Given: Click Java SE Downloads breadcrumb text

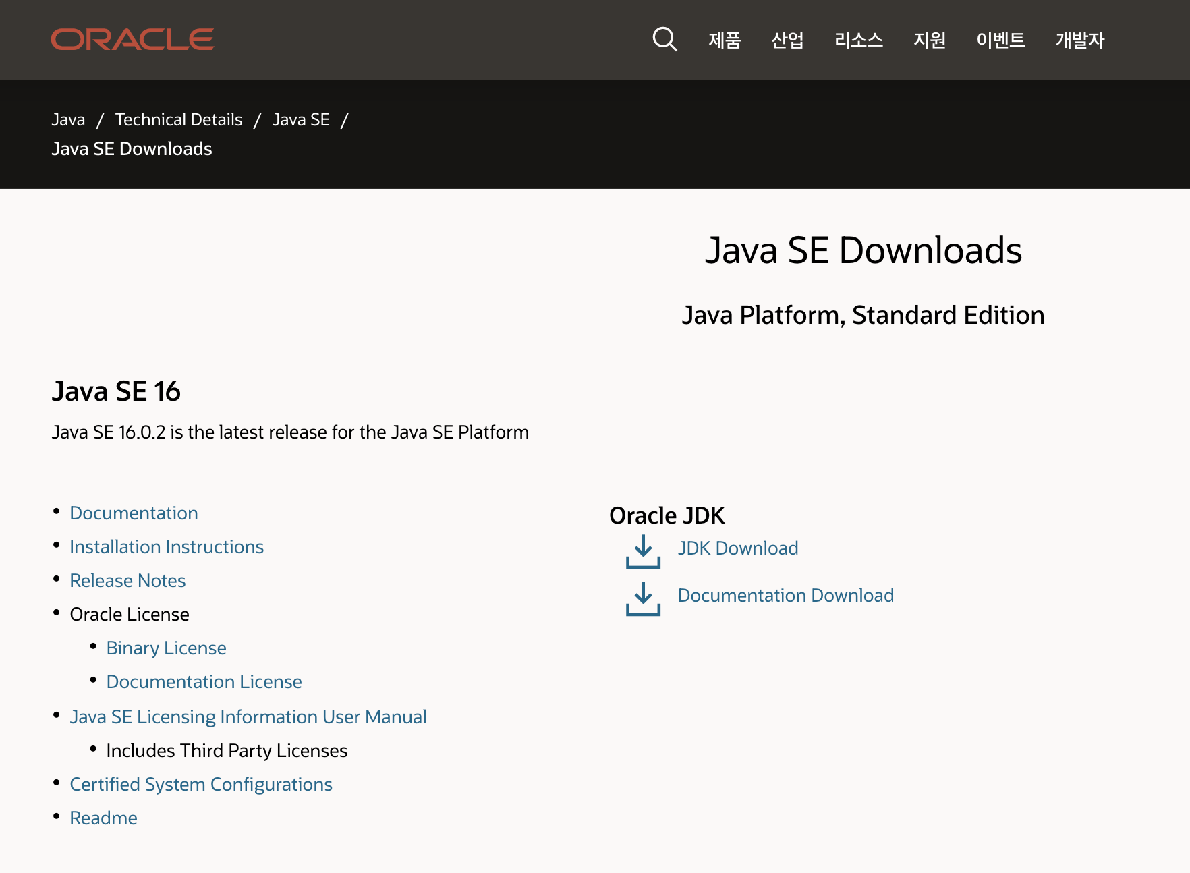Looking at the screenshot, I should pos(132,148).
